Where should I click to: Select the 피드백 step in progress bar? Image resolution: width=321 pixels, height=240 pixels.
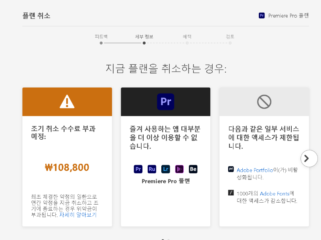click(x=101, y=39)
